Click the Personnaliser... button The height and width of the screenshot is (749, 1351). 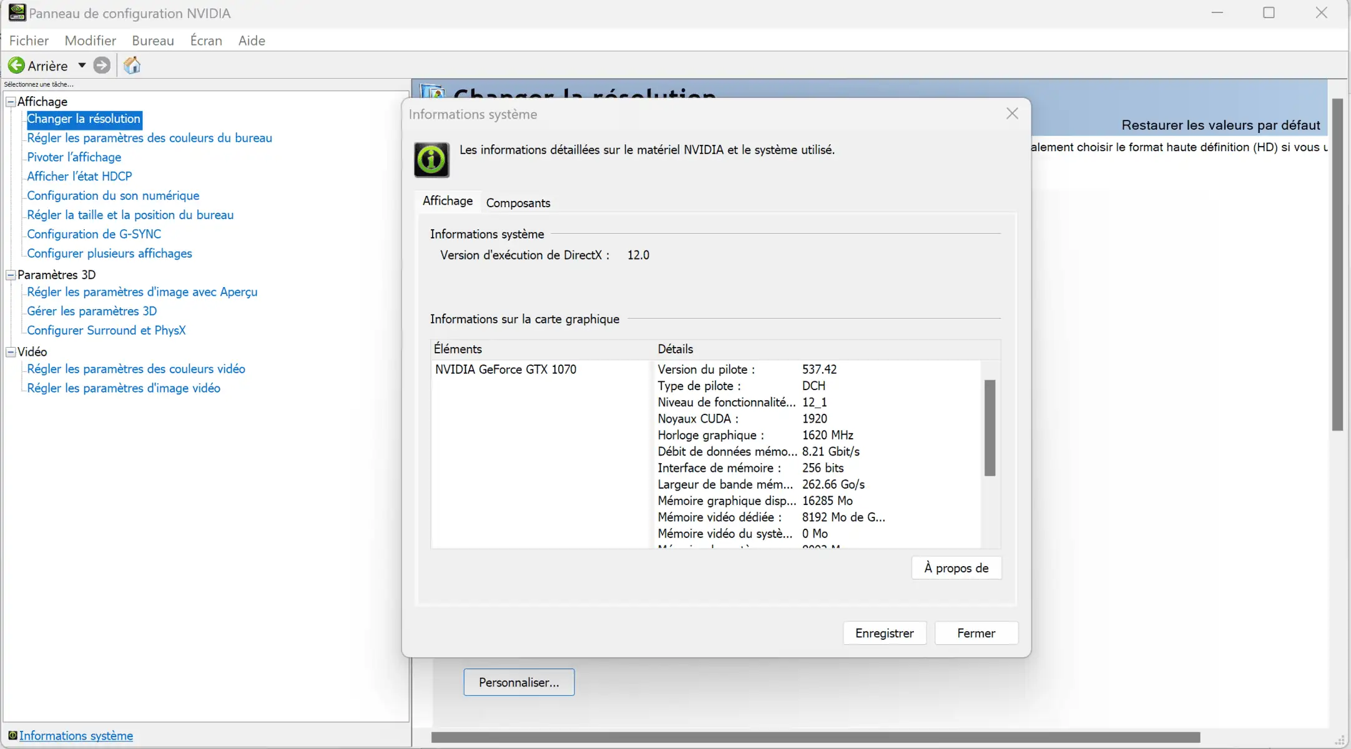(x=519, y=682)
